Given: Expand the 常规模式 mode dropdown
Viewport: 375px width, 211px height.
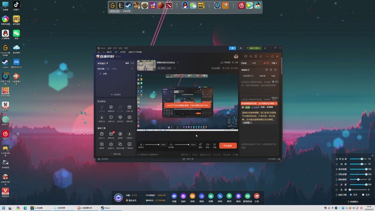Looking at the screenshot, I should [x=103, y=63].
